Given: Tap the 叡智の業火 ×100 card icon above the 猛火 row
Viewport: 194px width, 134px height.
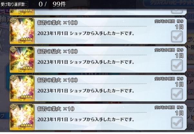Looking at the screenshot, I should [x=22, y=31].
